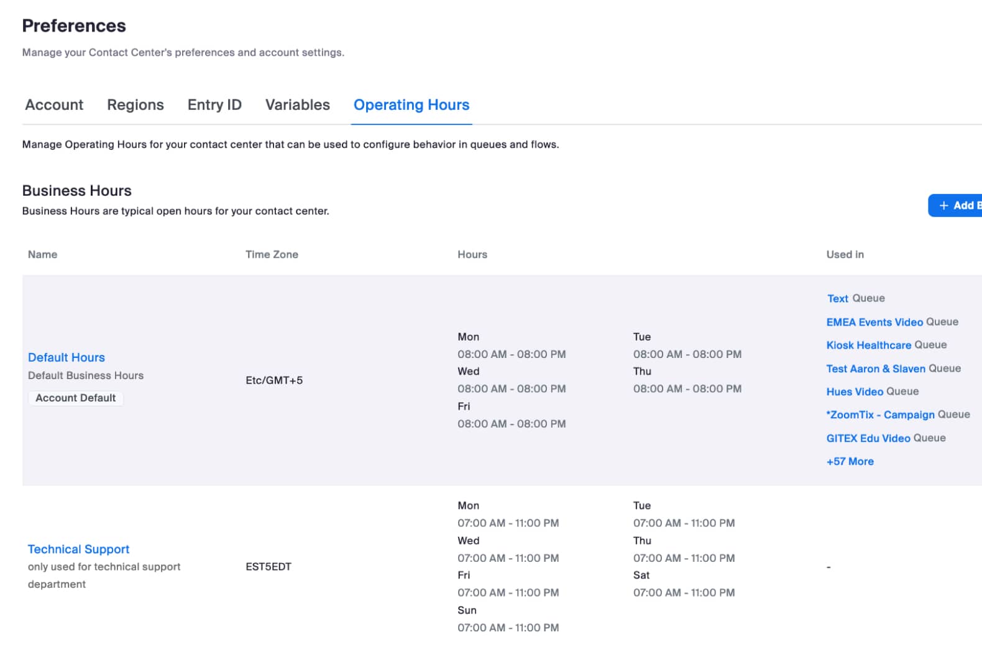The image size is (982, 655).
Task: Click the GITEX Edu Video link
Action: [x=868, y=438]
